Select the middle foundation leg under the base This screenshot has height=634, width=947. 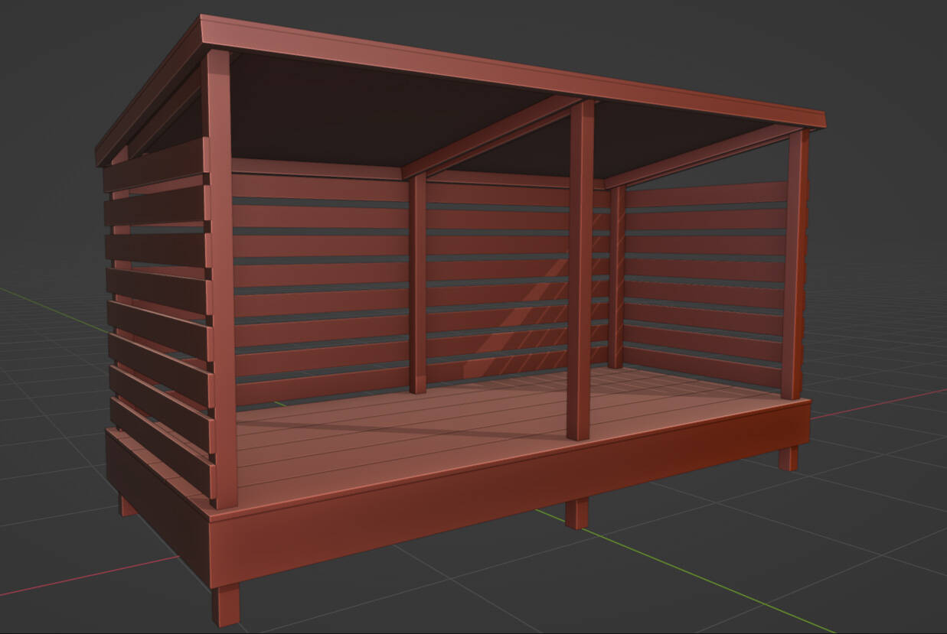pyautogui.click(x=576, y=513)
